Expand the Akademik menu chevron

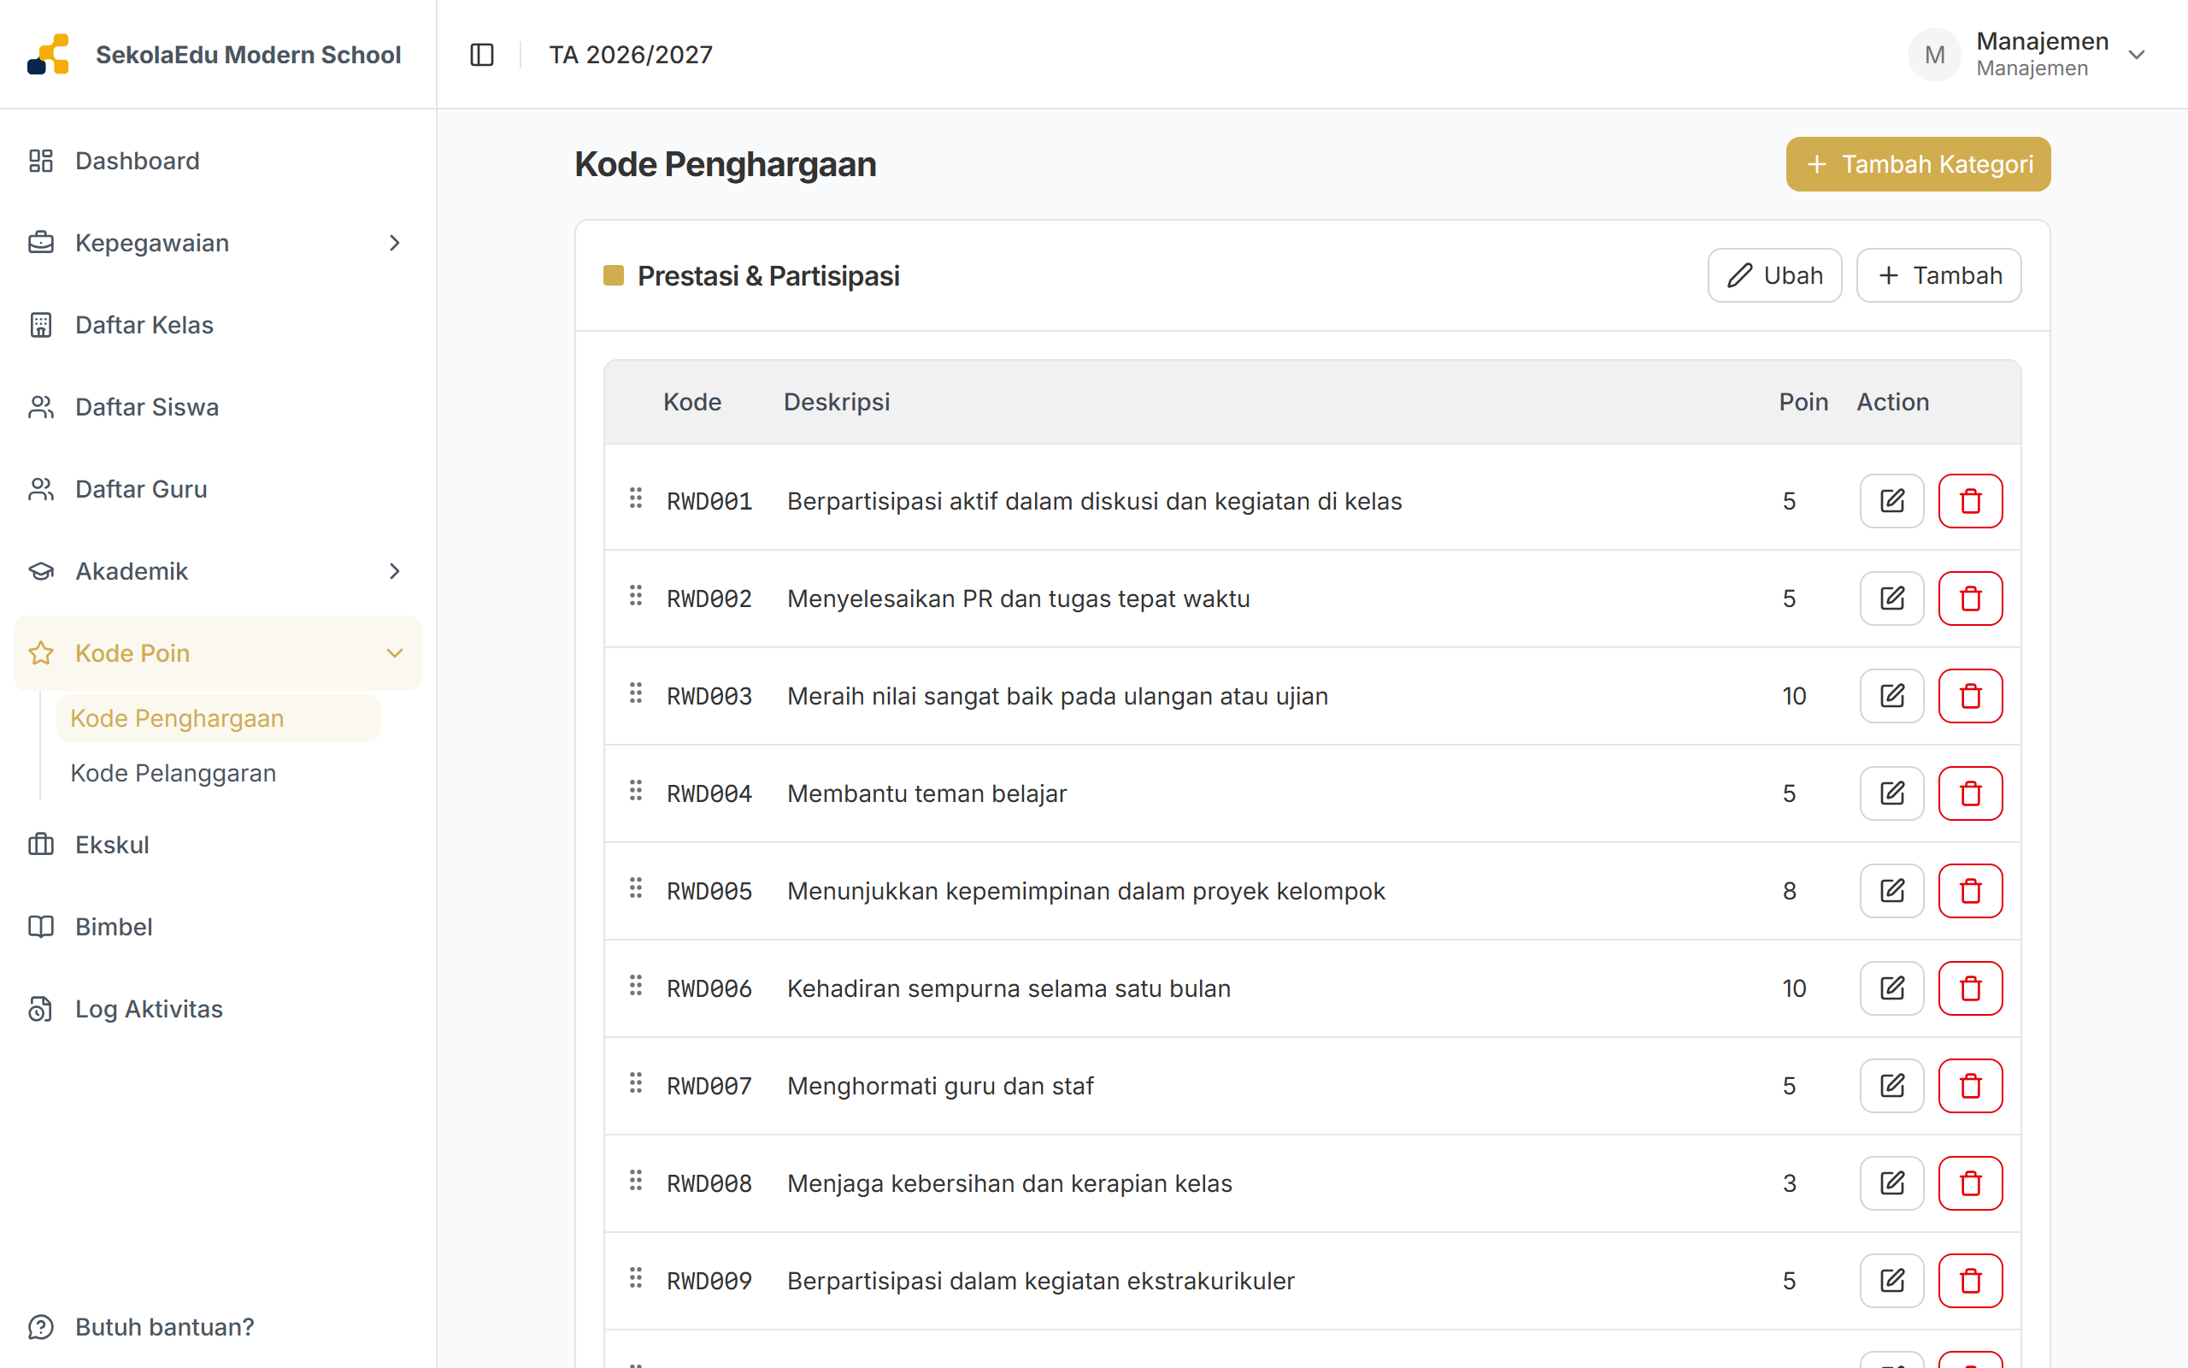pos(394,571)
